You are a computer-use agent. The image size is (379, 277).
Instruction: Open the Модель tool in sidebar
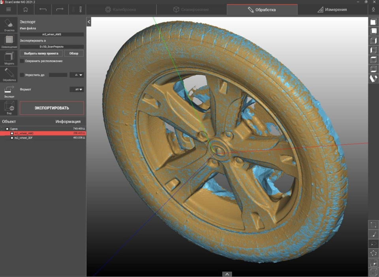coord(9,58)
